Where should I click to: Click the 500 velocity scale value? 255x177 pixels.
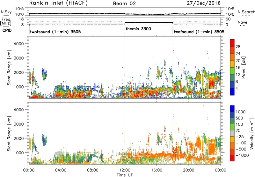point(240,118)
